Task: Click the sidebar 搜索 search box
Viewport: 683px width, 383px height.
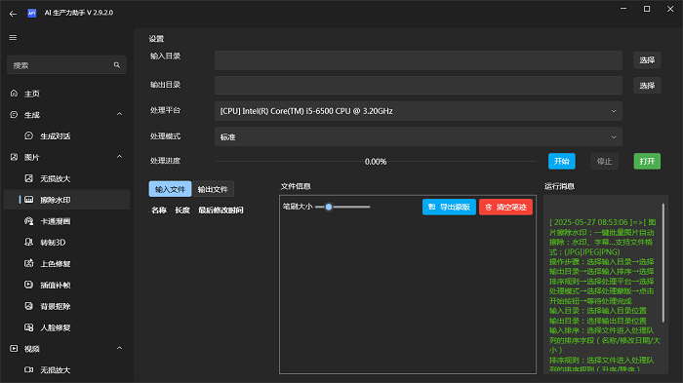Action: (x=66, y=65)
